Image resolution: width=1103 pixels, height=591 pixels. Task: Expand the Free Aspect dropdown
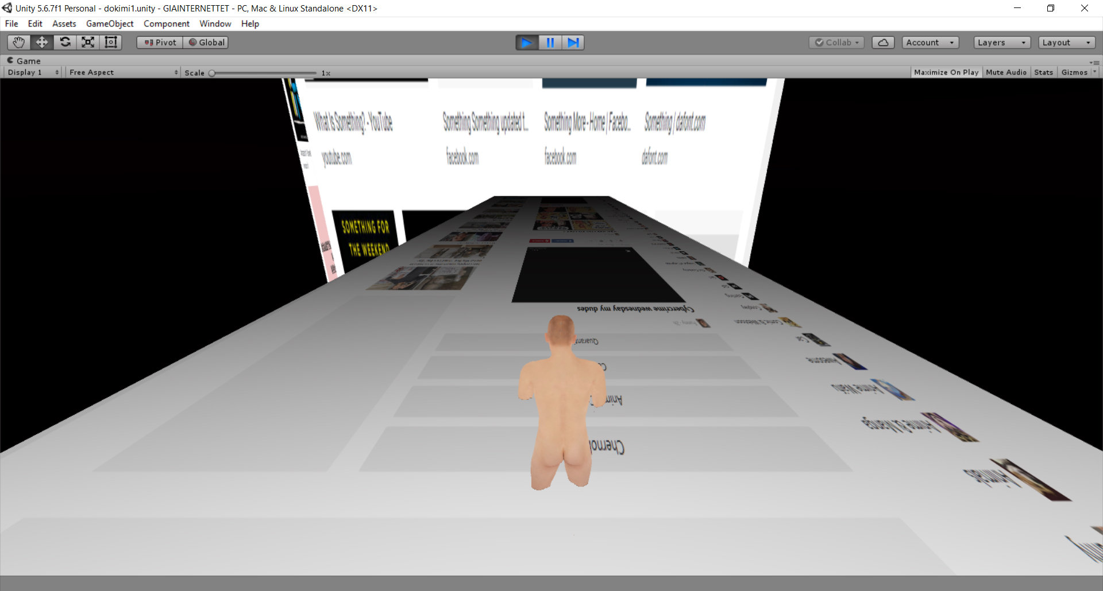123,72
